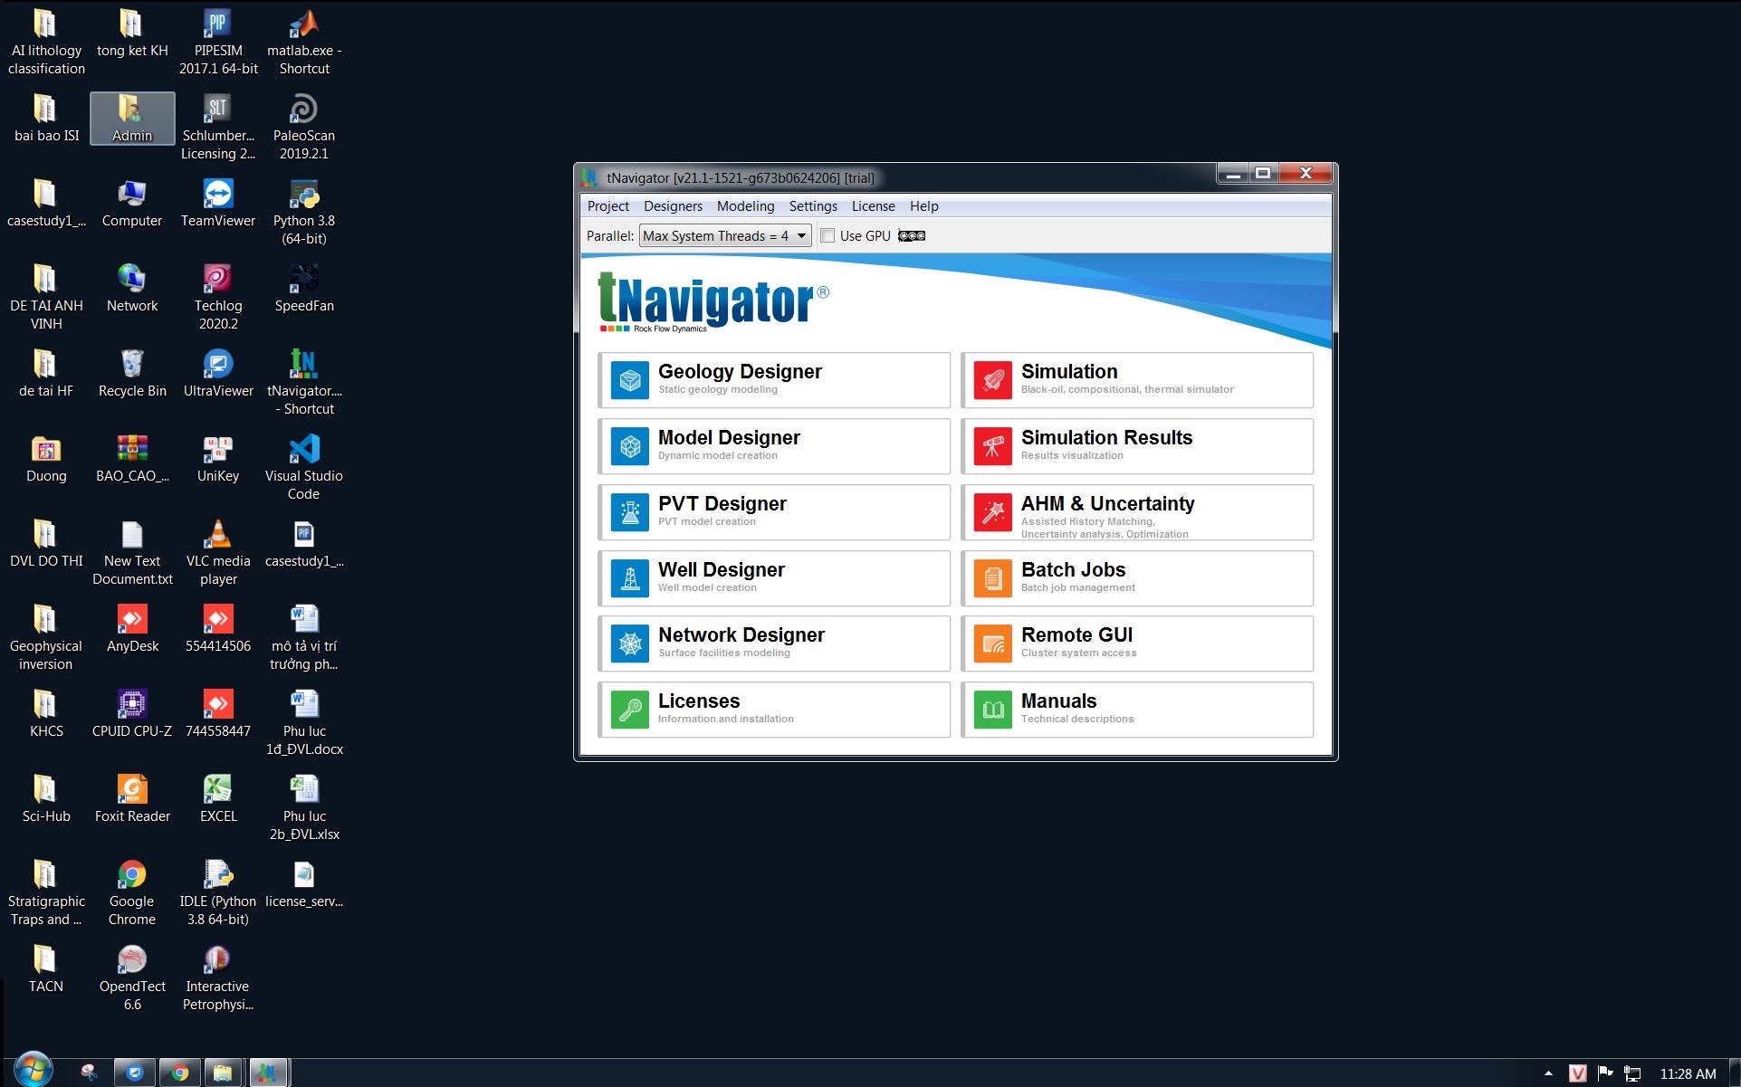This screenshot has width=1741, height=1087.
Task: Click Well Designer title text
Action: coord(722,570)
